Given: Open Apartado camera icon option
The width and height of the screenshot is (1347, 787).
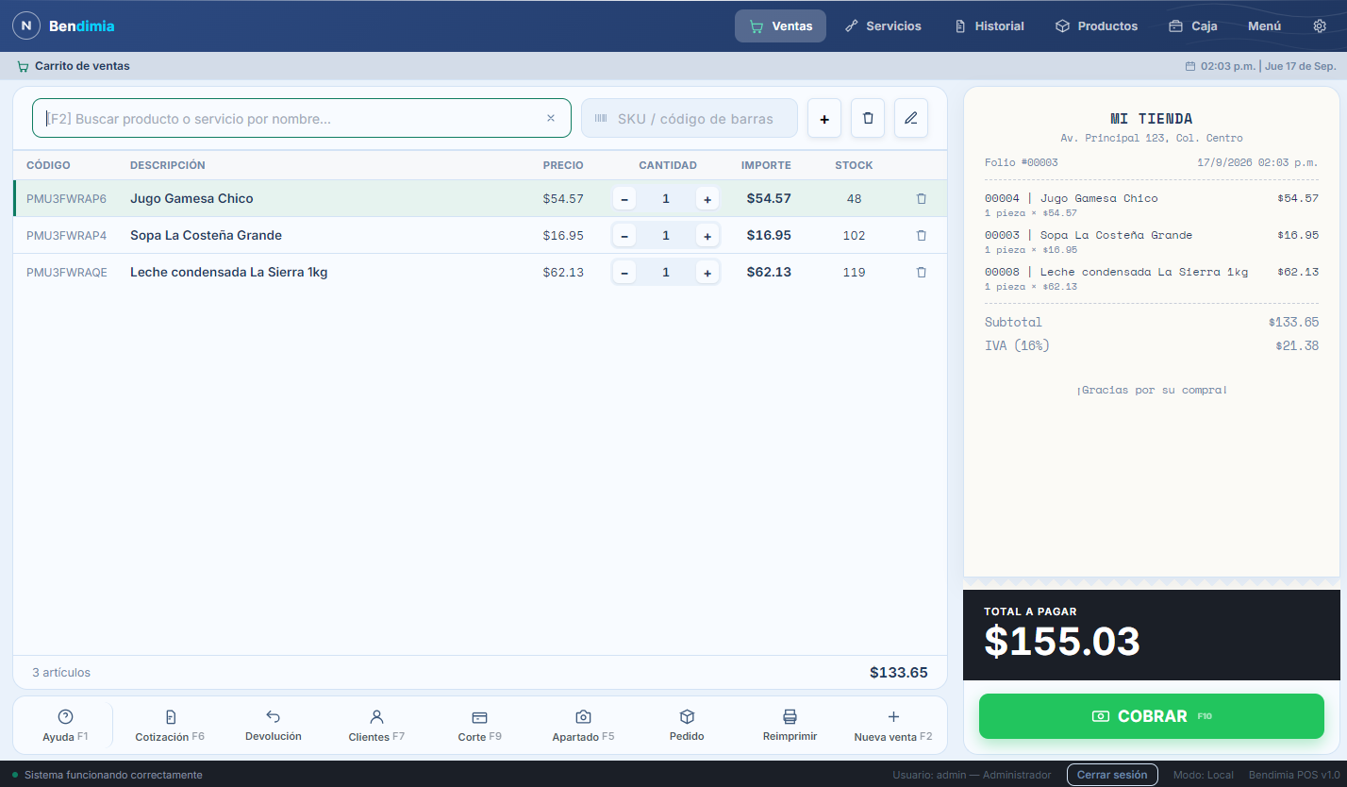Looking at the screenshot, I should point(583,726).
